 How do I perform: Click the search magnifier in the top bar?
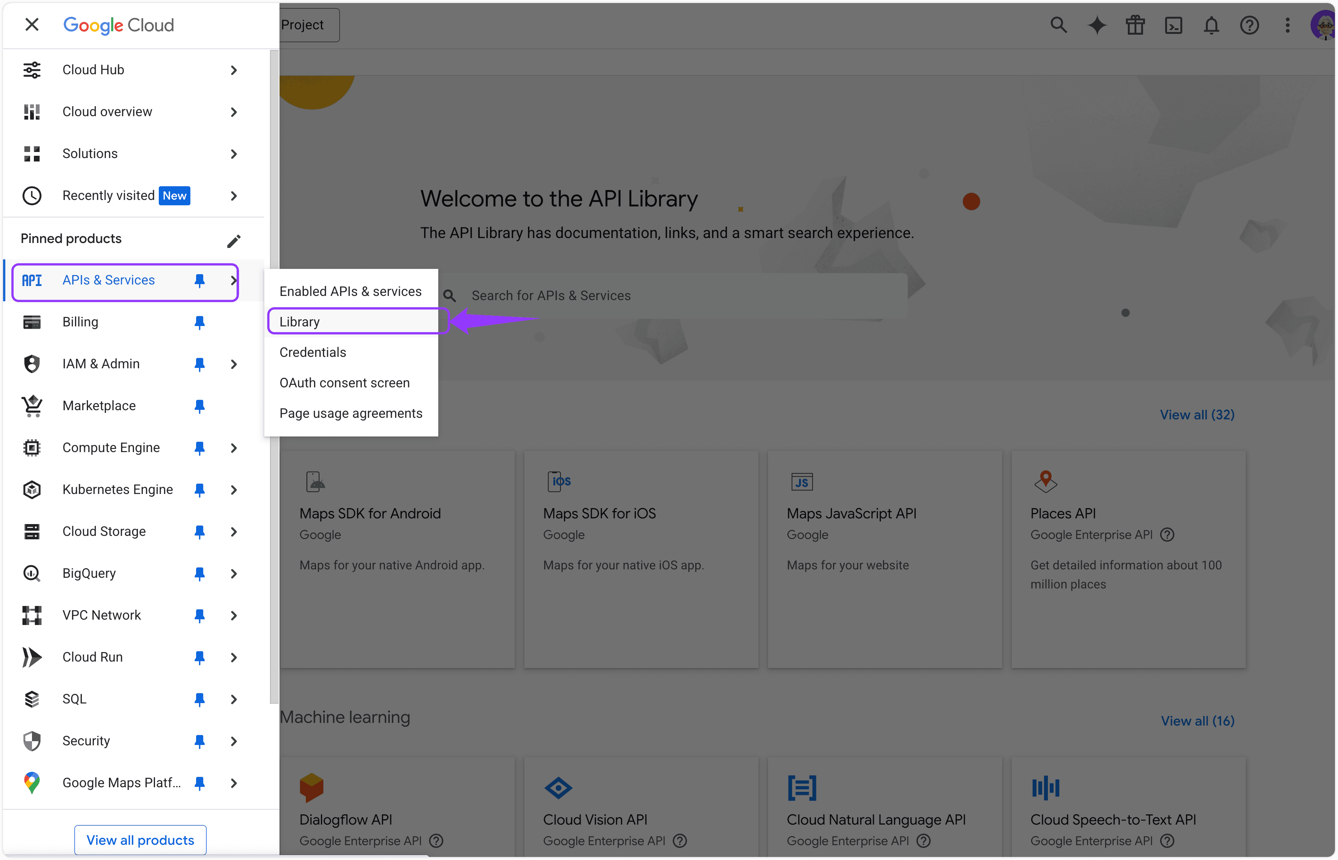point(1059,25)
